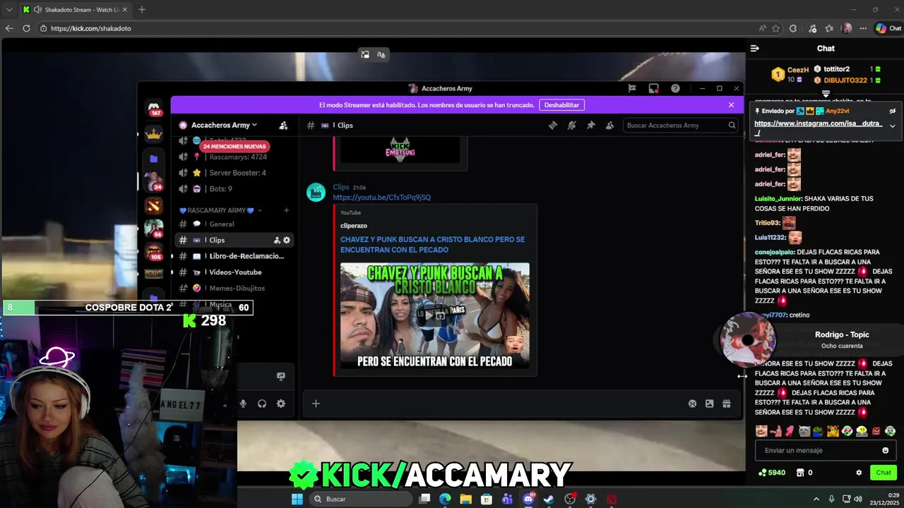Screen dimensions: 904x508
Task: Open File Explorer on the taskbar
Action: pos(465,499)
